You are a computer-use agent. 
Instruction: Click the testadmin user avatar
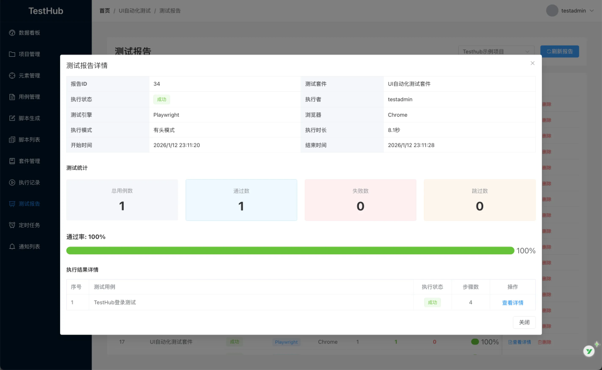pyautogui.click(x=552, y=11)
